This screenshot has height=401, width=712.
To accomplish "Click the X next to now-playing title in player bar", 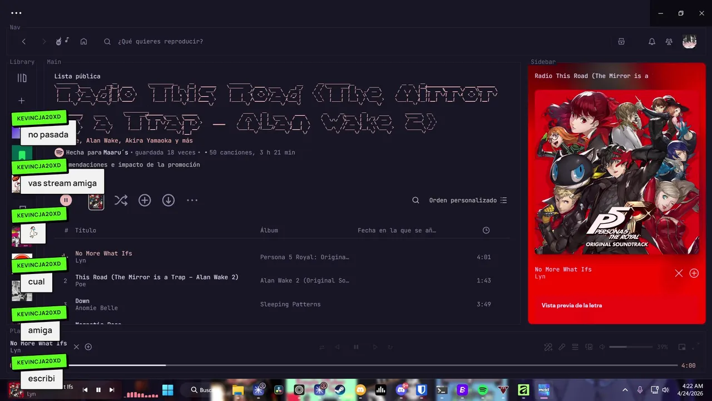I will 77,347.
